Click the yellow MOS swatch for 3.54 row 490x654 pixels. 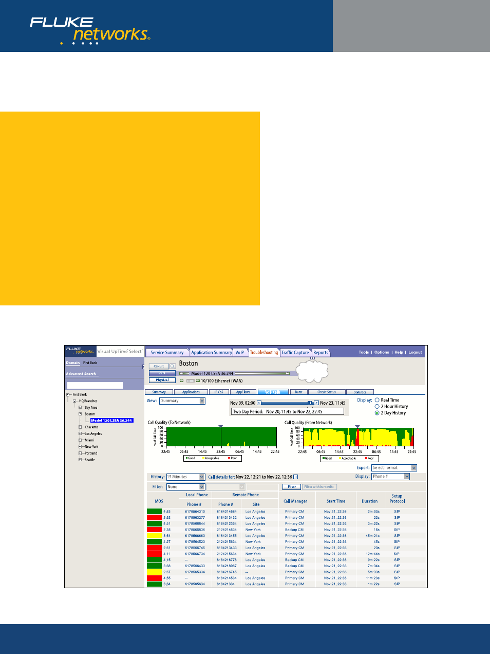tap(155, 536)
